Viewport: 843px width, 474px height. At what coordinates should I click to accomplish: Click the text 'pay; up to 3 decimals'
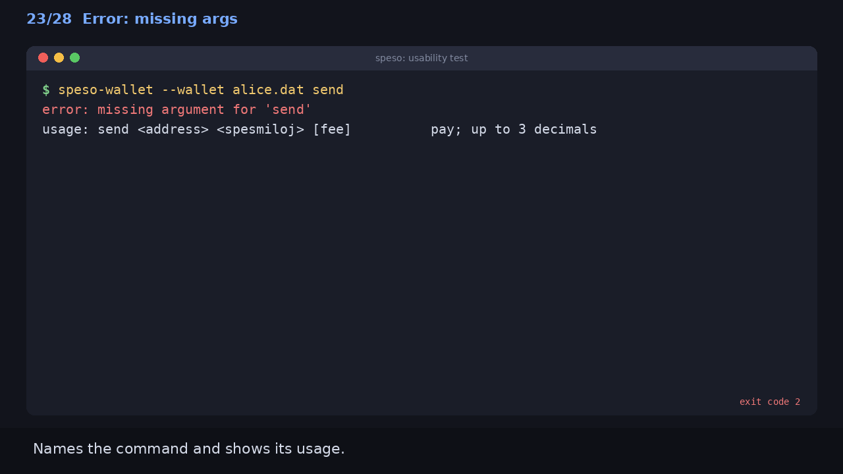pyautogui.click(x=514, y=129)
